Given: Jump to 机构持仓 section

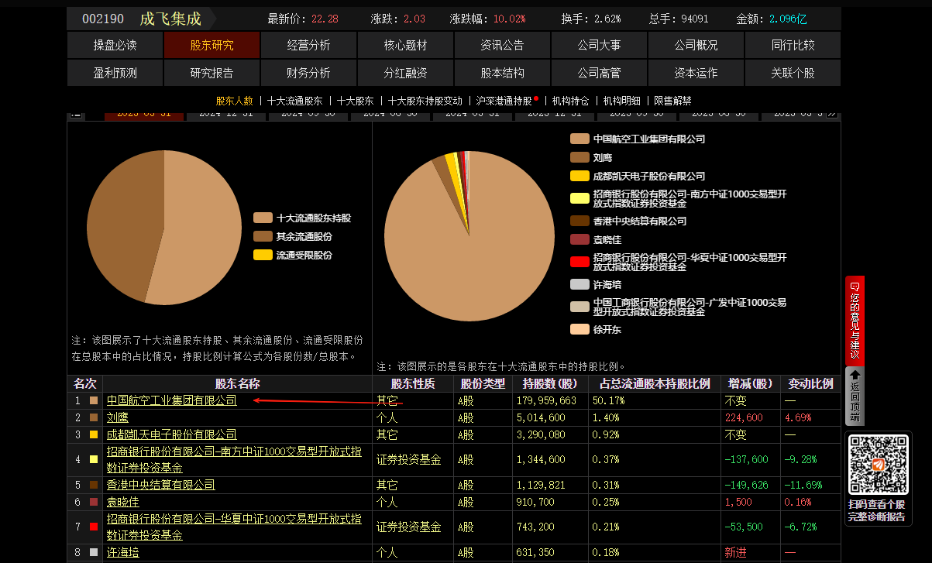Looking at the screenshot, I should (570, 101).
